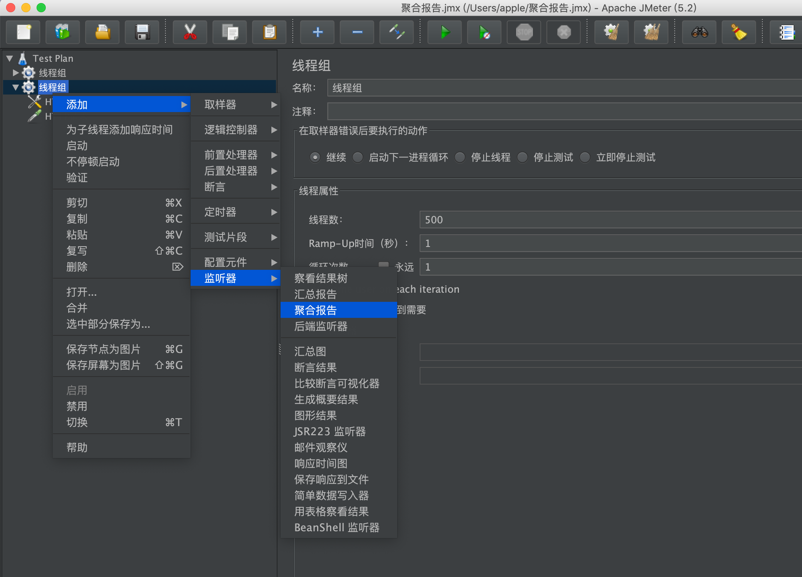Select the 继续 radio button
Screen dimensions: 802x577
(x=315, y=157)
